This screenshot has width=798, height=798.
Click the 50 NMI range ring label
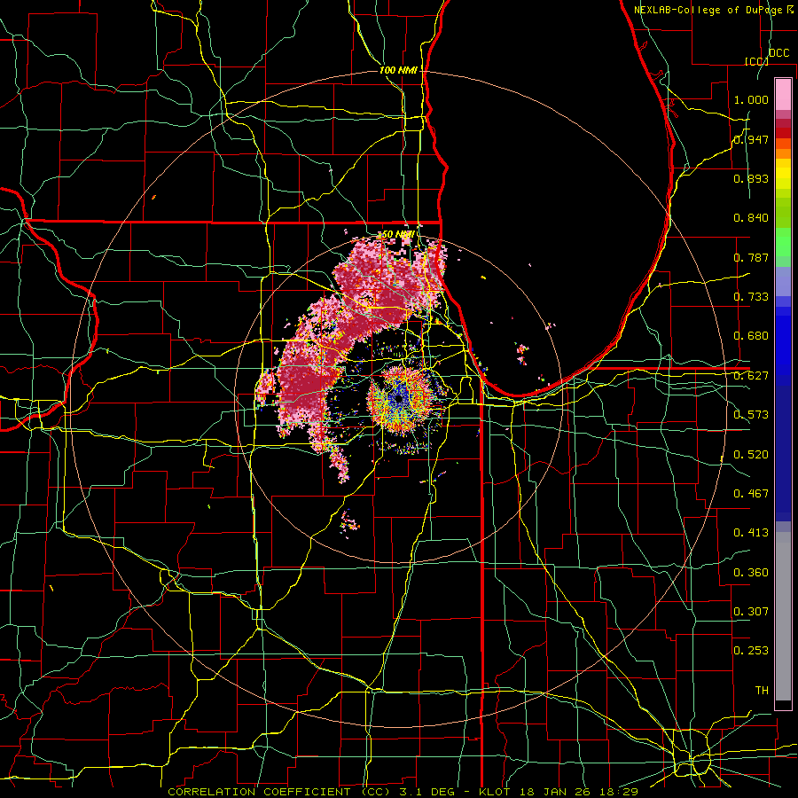pyautogui.click(x=397, y=235)
